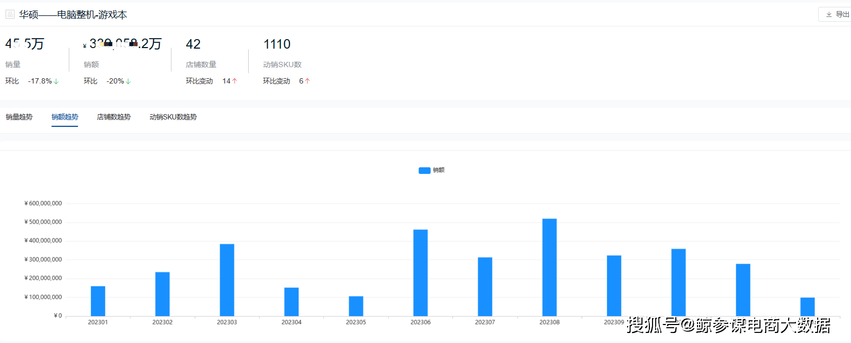
Task: Click the up arrow next to 6
Action: pos(307,81)
